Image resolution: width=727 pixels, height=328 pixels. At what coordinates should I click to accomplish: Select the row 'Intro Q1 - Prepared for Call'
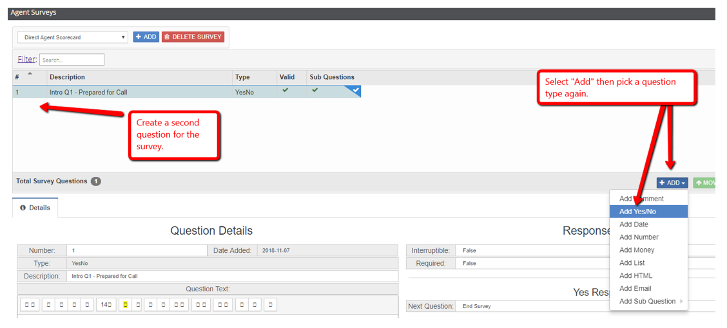[x=187, y=92]
